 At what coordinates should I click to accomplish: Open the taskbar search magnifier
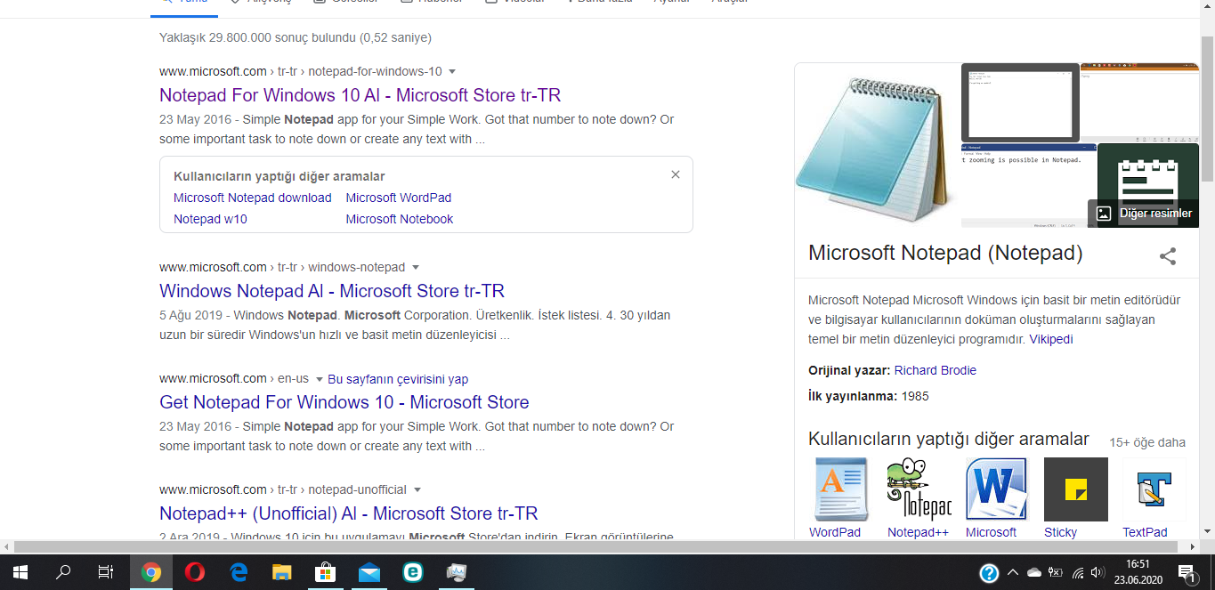[x=63, y=572]
